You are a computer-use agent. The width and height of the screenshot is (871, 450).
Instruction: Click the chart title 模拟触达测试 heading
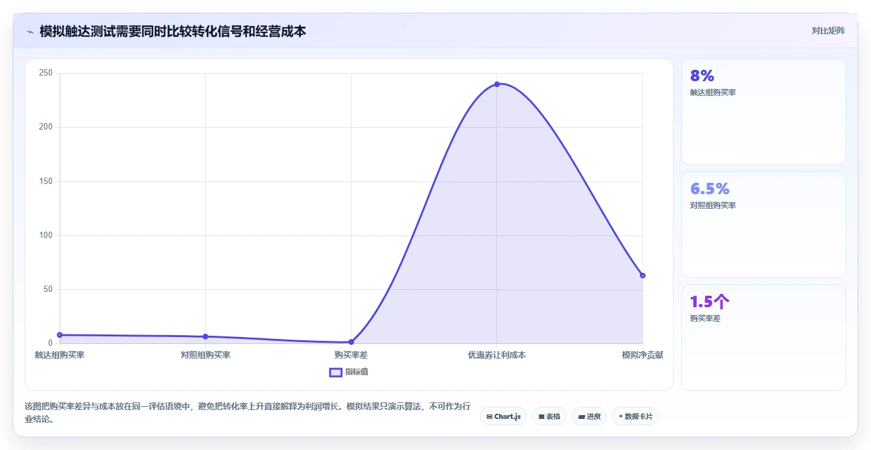coord(173,31)
